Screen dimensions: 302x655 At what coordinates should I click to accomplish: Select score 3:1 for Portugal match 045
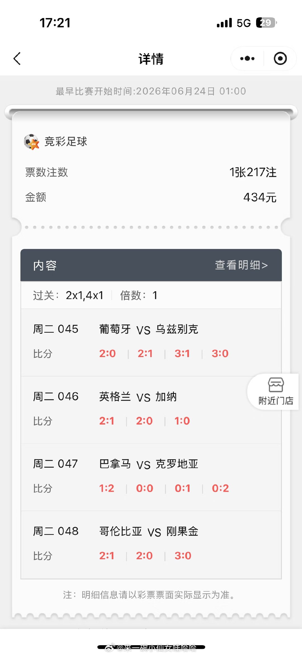[182, 354]
